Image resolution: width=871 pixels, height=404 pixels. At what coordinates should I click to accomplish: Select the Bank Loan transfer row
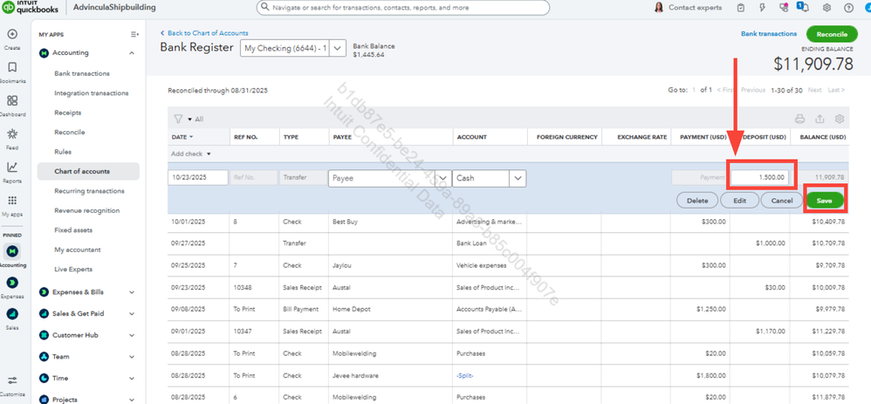(508, 243)
